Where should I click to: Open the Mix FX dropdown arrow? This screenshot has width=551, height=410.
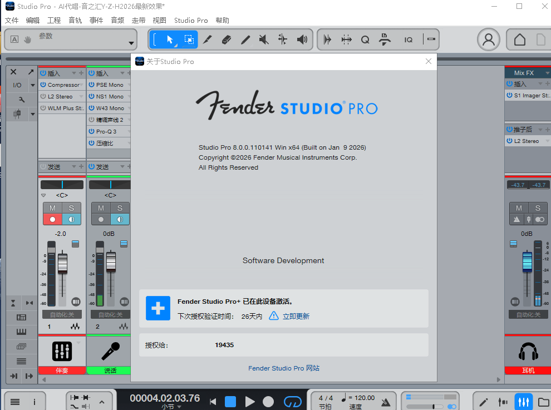(547, 73)
